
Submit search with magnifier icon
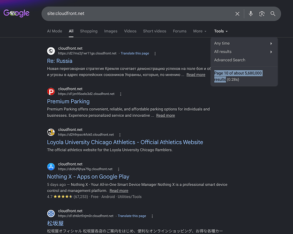[273, 14]
